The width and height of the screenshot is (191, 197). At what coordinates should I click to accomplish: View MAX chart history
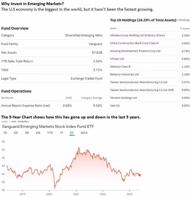[84, 133]
